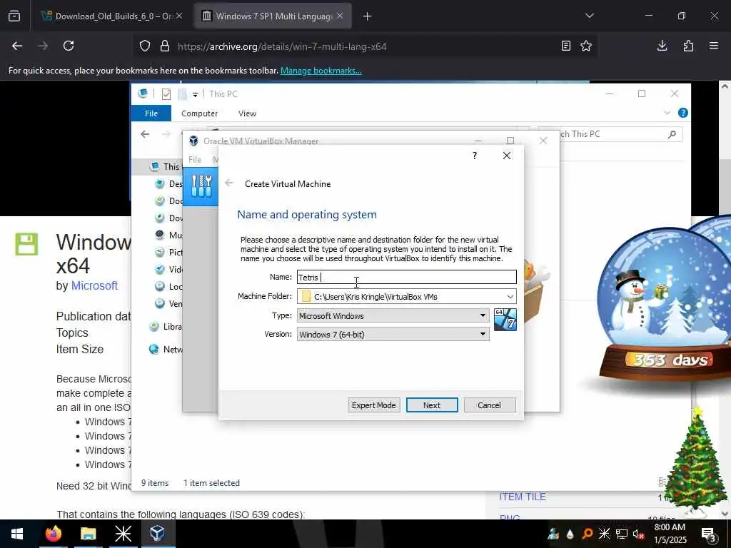731x548 pixels.
Task: Switch to Expert Mode
Action: (373, 405)
